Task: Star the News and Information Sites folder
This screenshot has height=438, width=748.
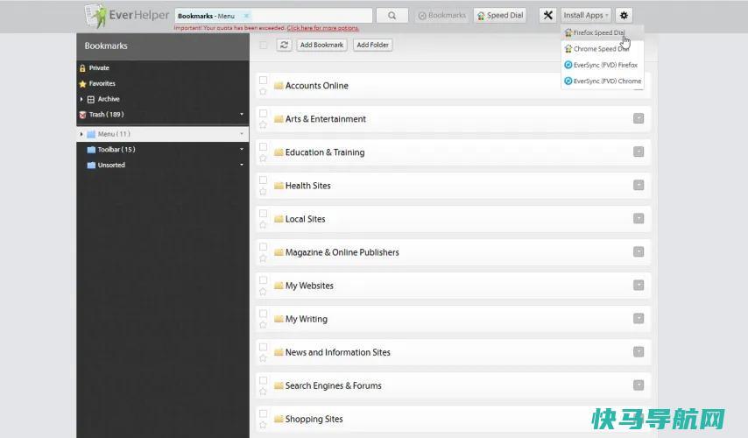Action: 263,358
